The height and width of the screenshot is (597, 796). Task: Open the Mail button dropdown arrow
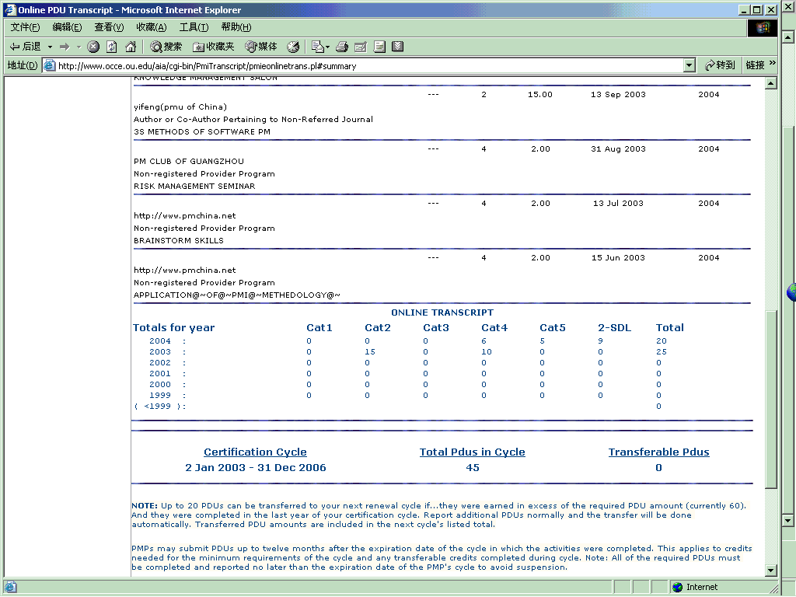click(327, 47)
